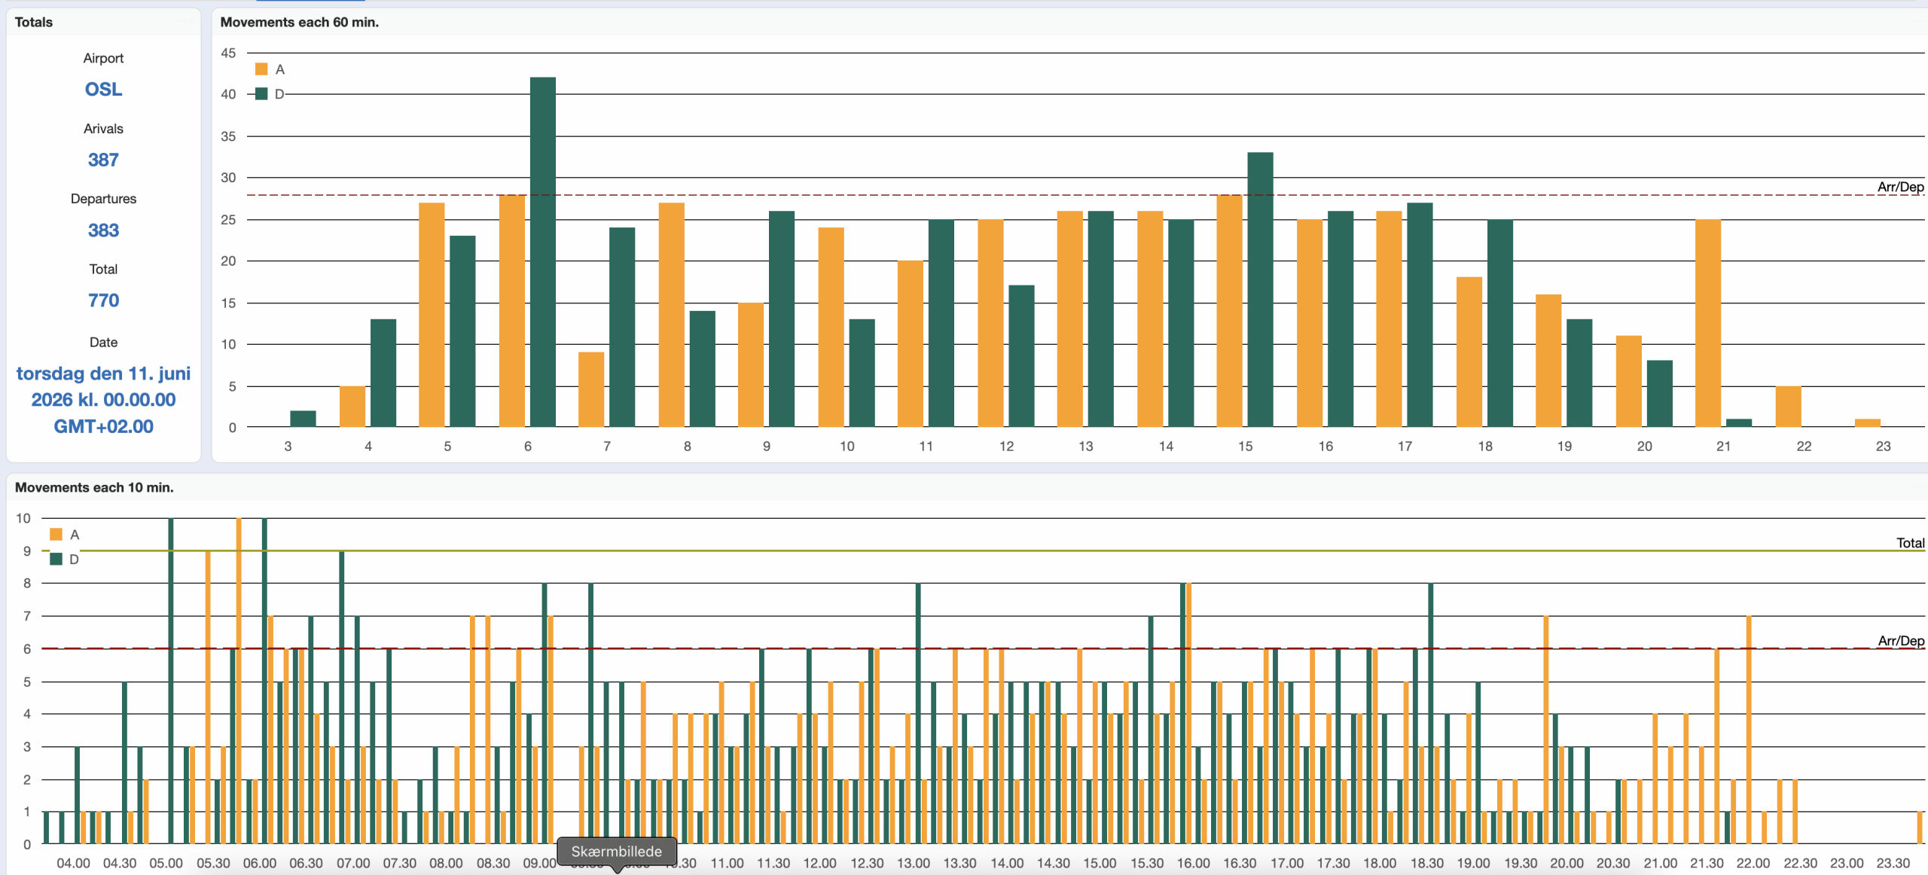Viewport: 1928px width, 875px height.
Task: Click the orange arrivals bar at hour 5
Action: (x=432, y=315)
